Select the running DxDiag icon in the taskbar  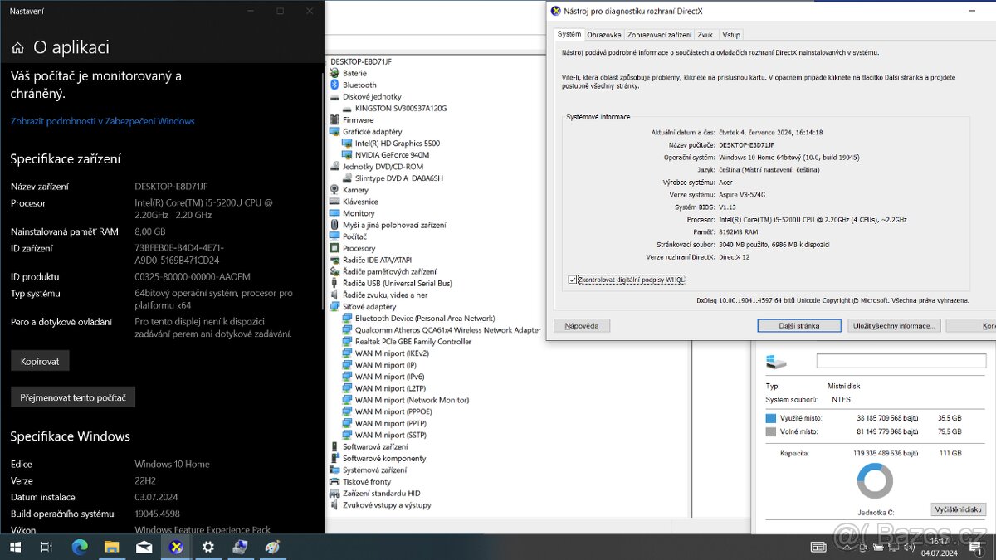[x=176, y=547]
